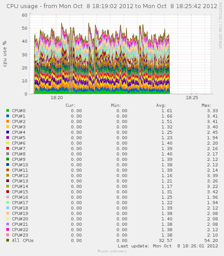The width and height of the screenshot is (224, 256).
Task: Click the All CPUs max value 54.20
Action: [211, 241]
